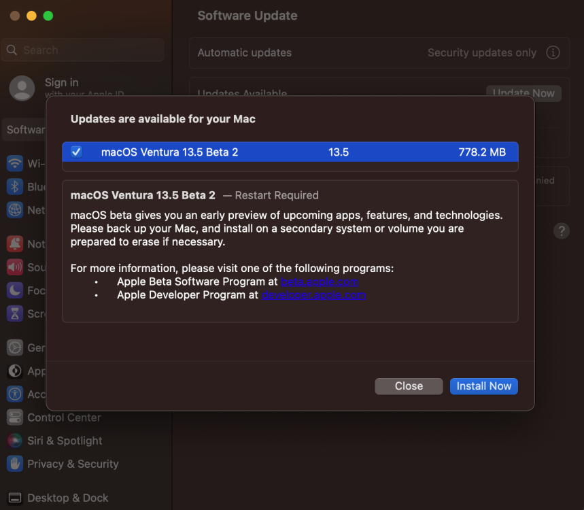
Task: Open the developer.apple.com link
Action: click(x=313, y=295)
